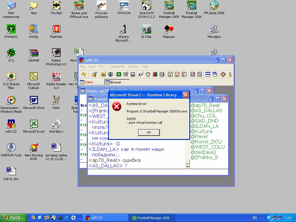Click the red lifebuoy Help icon

point(223,74)
